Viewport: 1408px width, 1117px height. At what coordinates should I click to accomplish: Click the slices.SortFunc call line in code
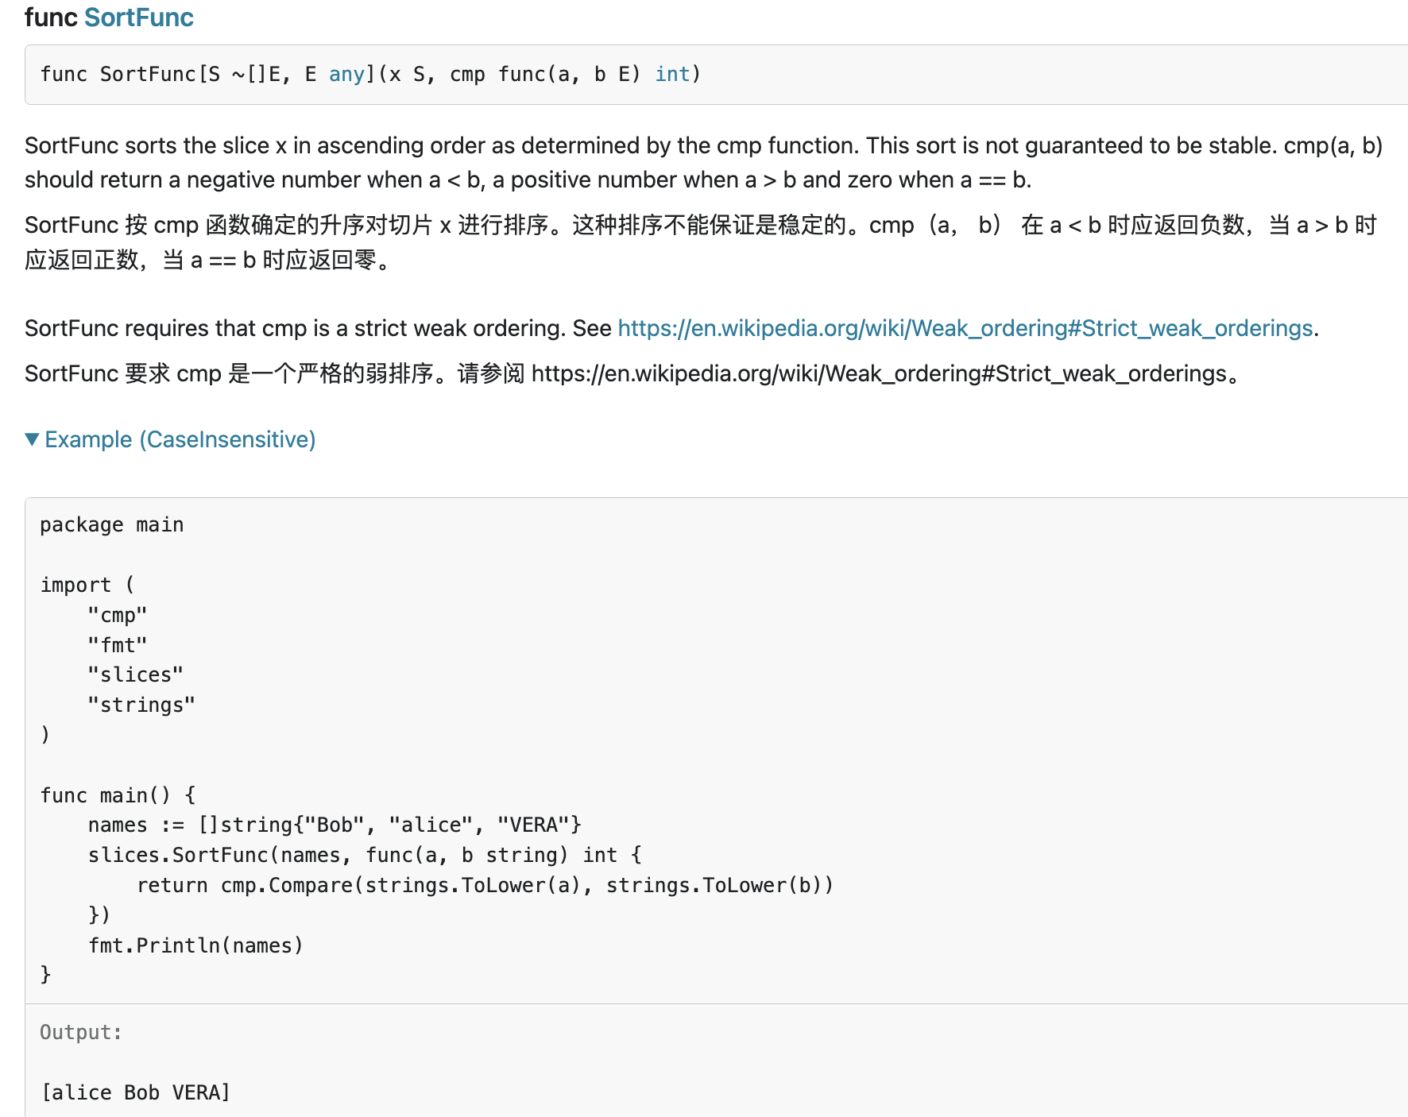click(x=364, y=856)
